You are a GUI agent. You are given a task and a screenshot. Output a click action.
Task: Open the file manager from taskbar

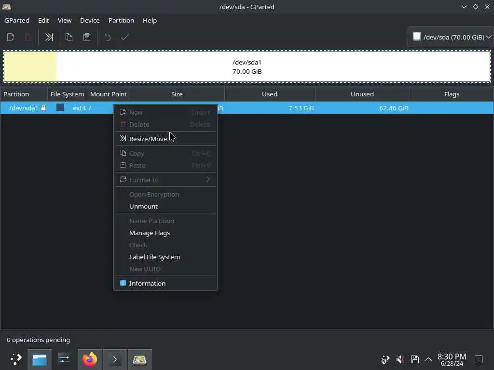[x=40, y=359]
